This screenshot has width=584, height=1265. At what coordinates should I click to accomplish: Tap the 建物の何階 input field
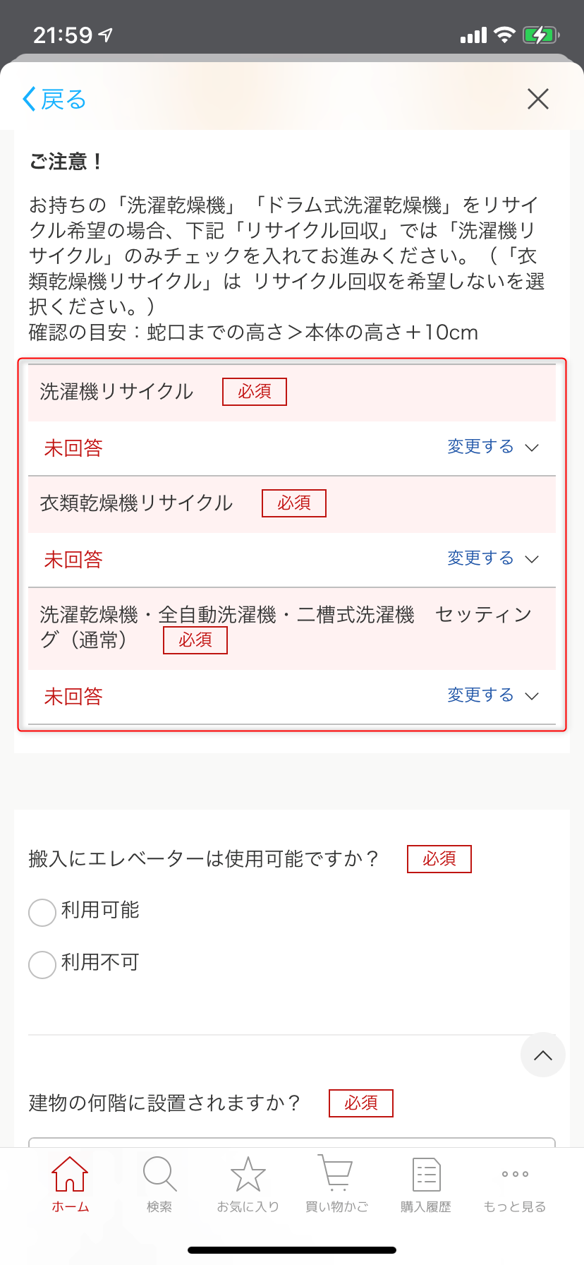292,1143
